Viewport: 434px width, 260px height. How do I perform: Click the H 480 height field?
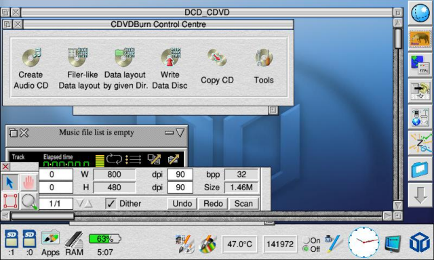pyautogui.click(x=115, y=188)
